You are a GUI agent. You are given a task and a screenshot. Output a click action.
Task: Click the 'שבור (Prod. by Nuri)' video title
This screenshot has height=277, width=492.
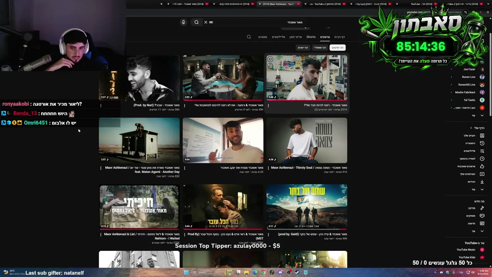(156, 105)
